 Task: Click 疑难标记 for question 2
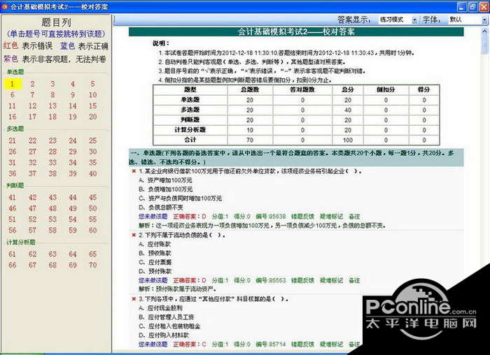[331, 280]
